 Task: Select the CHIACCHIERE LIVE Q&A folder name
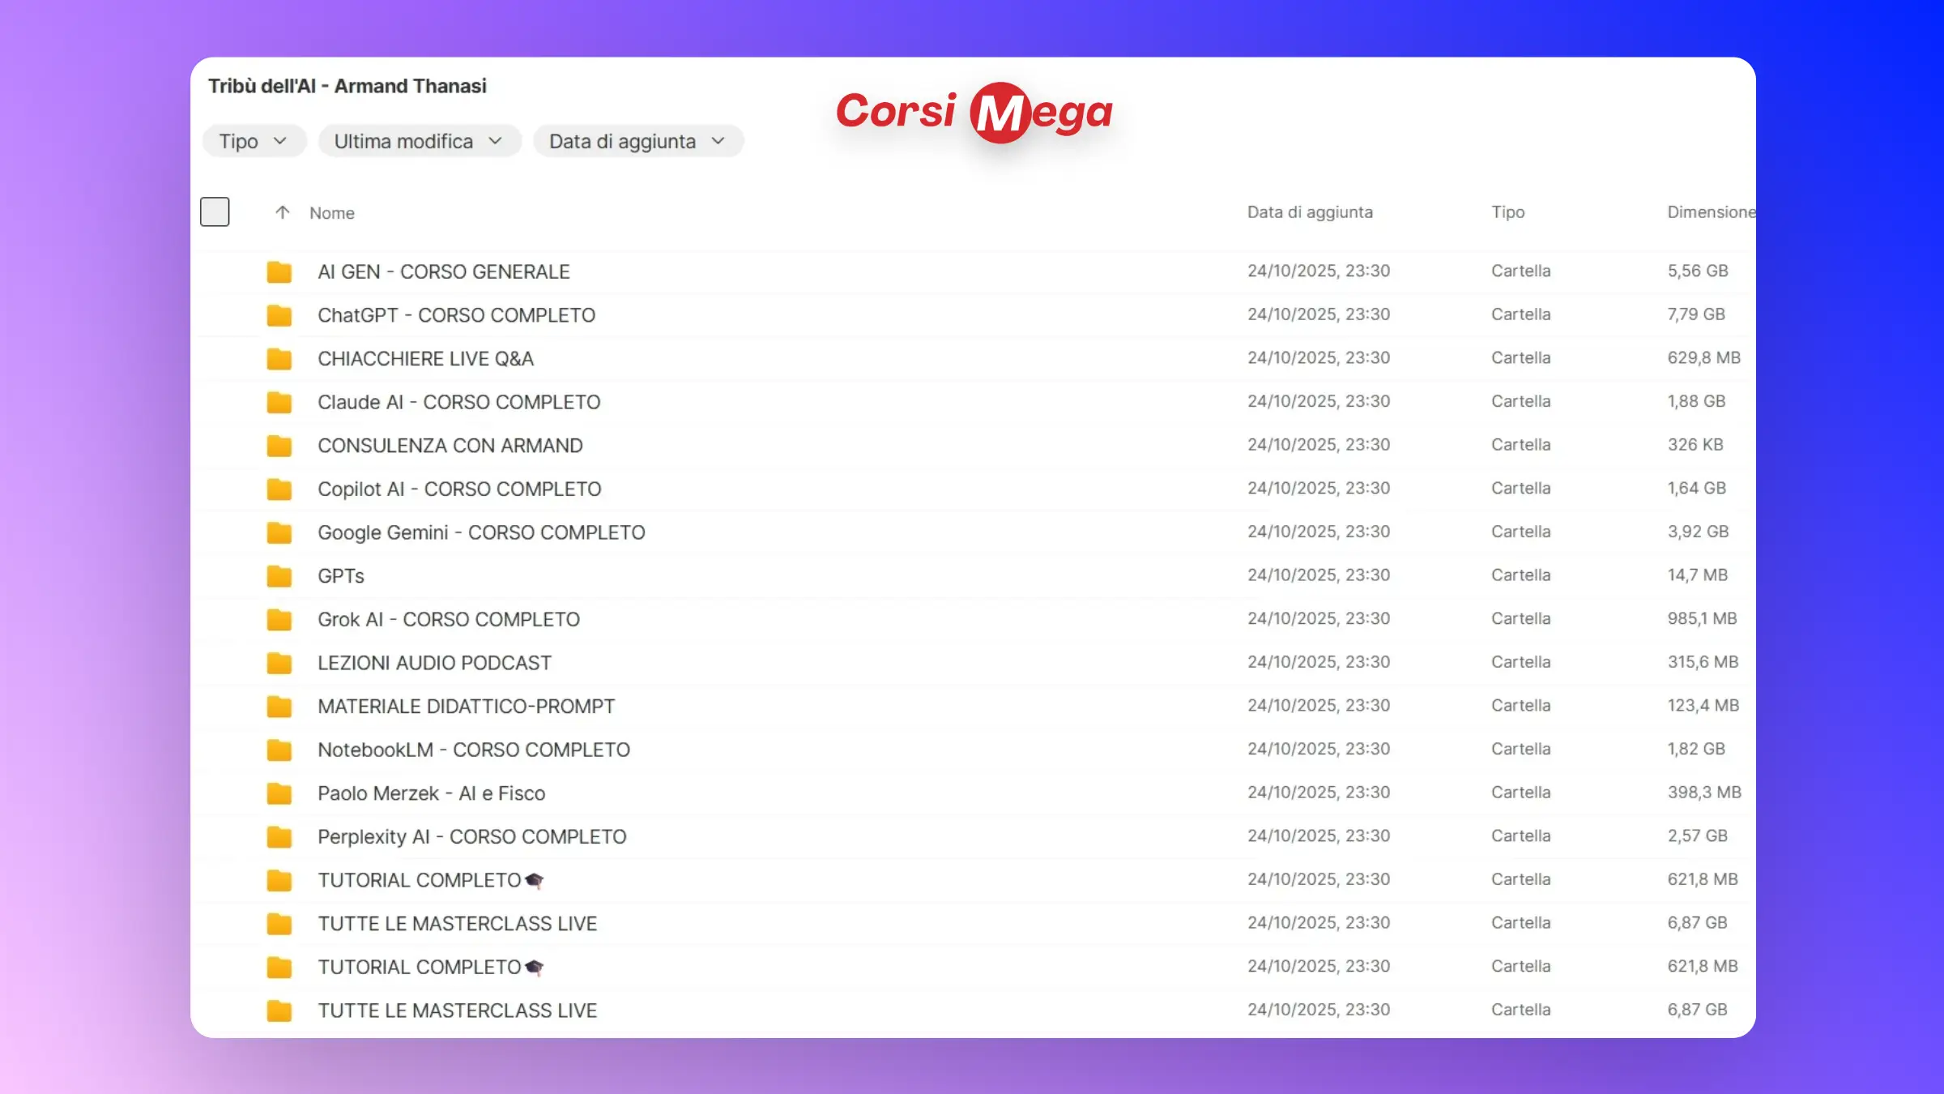pos(425,358)
